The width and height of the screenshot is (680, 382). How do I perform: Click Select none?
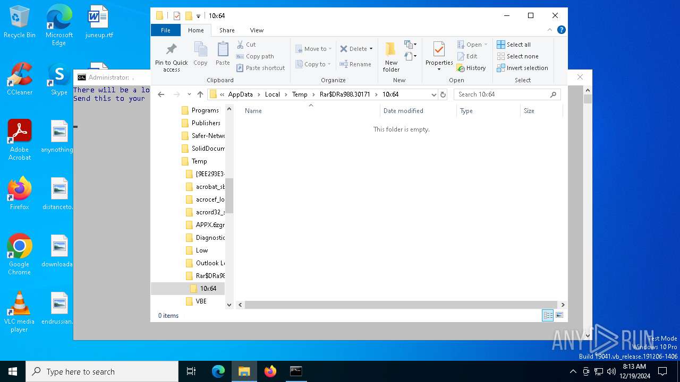pyautogui.click(x=517, y=56)
